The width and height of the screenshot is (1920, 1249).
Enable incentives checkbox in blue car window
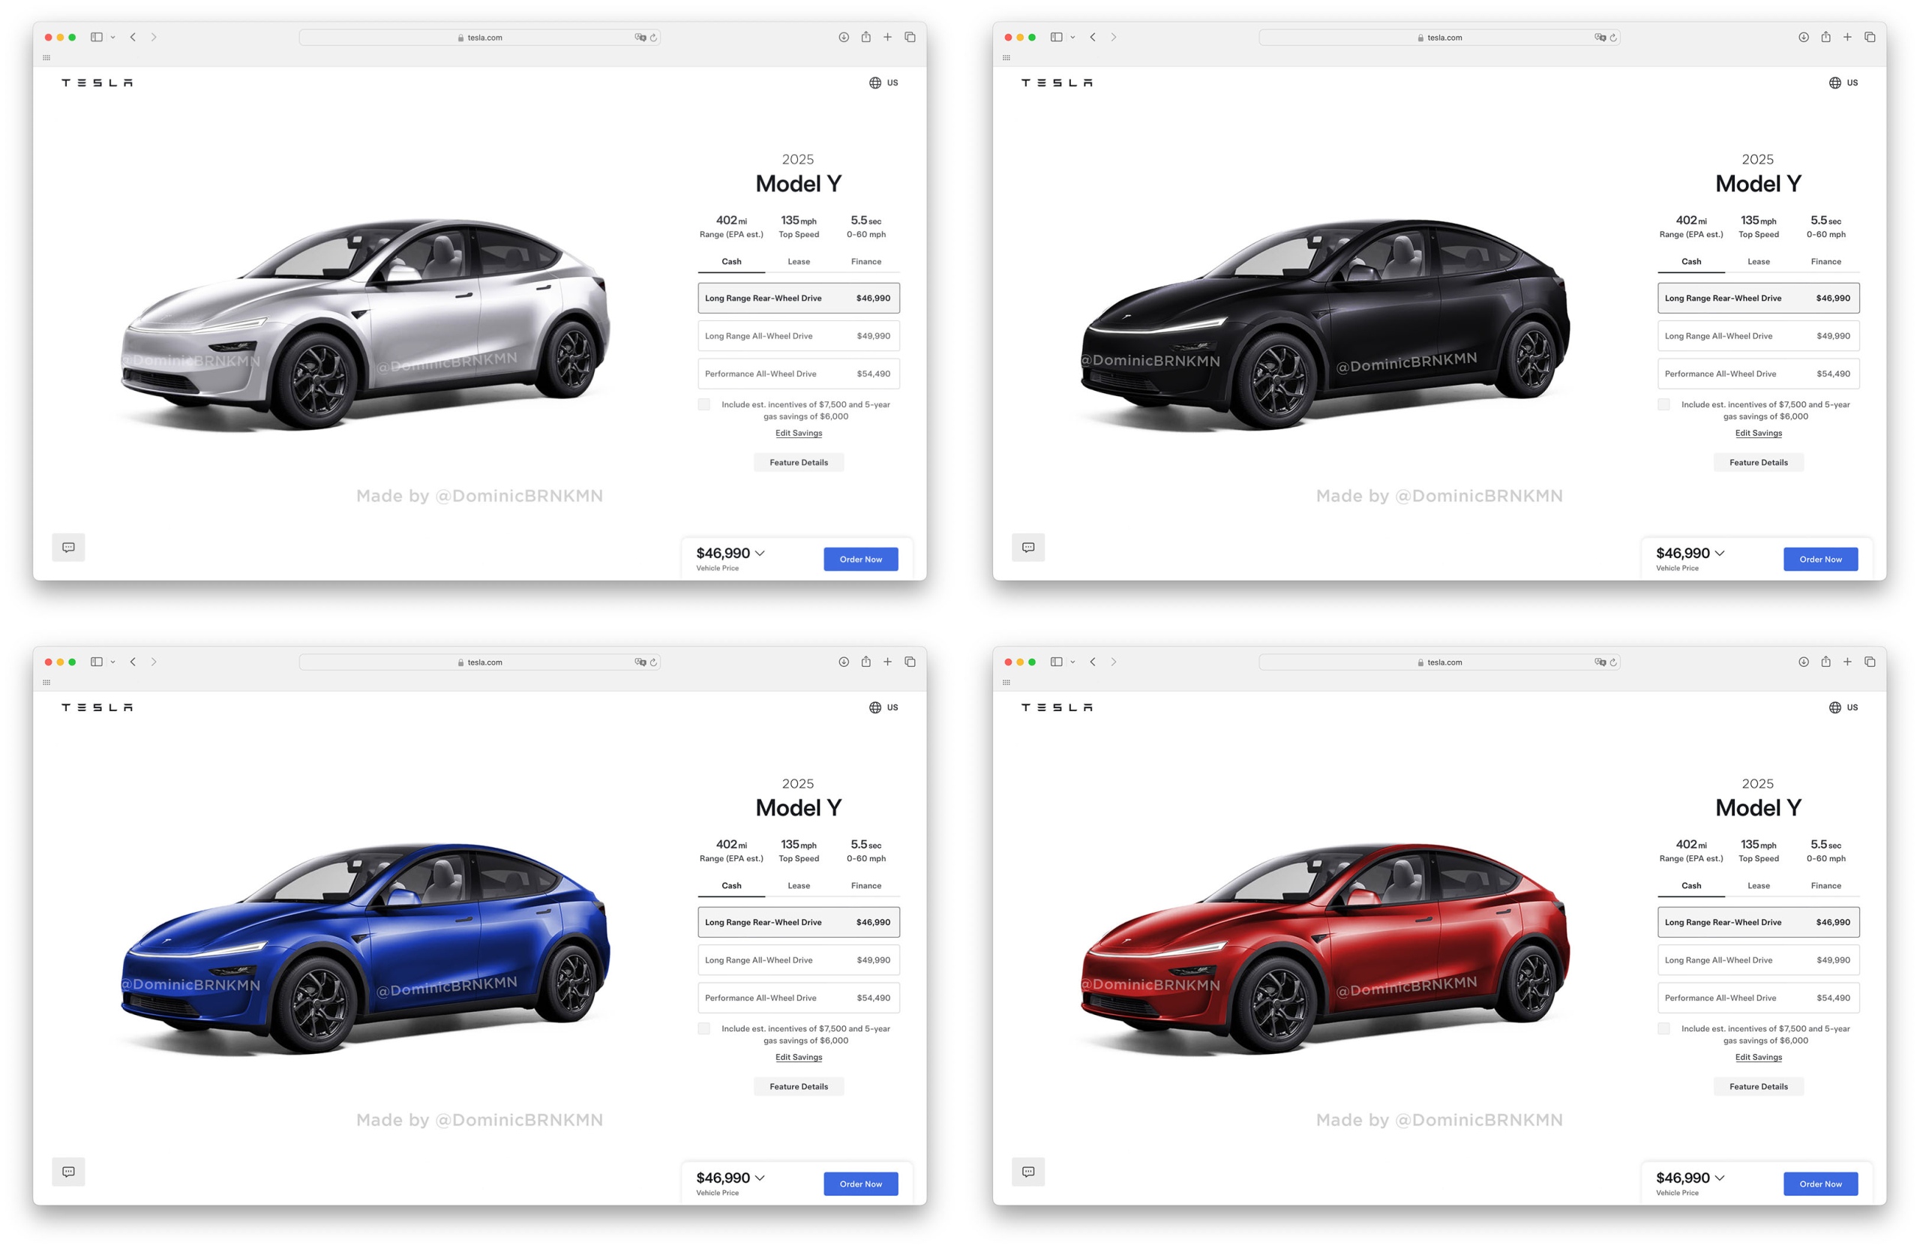(704, 1028)
